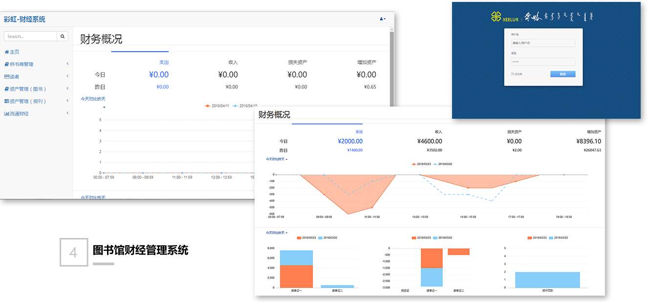Image resolution: width=648 pixels, height=302 pixels.
Task: Select the 支出 tab above ¥2000.00
Action: (359, 132)
